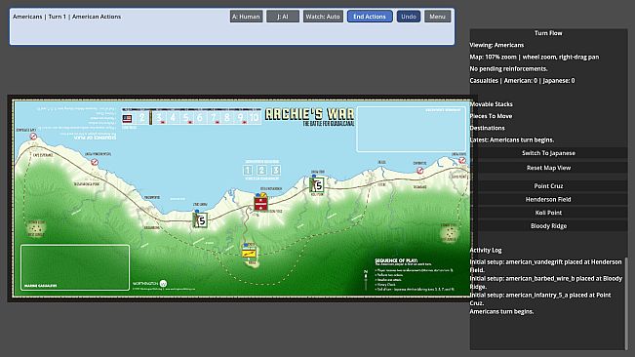
Task: Choose Koli Point in the side panel
Action: (x=548, y=213)
